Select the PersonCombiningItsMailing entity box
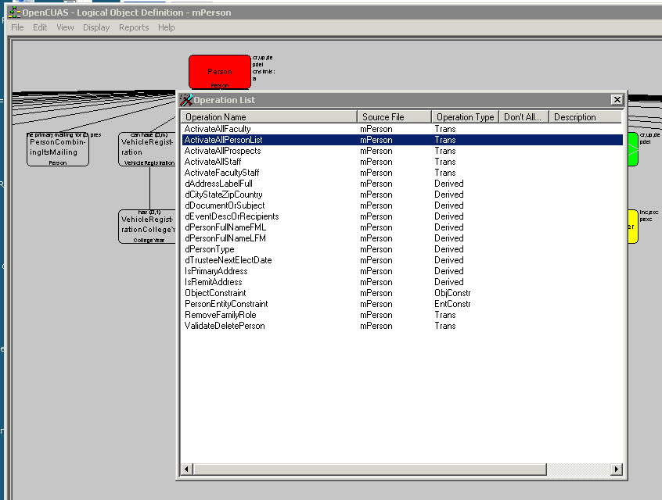The height and width of the screenshot is (500, 662). coord(57,148)
